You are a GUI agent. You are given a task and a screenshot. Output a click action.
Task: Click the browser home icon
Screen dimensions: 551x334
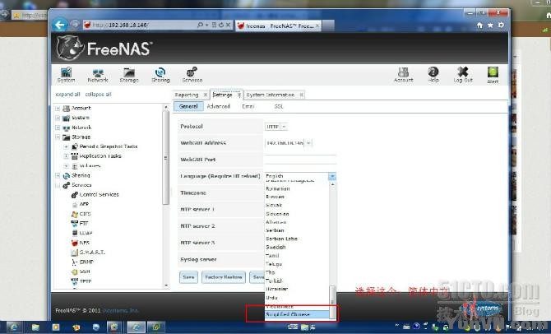[479, 26]
